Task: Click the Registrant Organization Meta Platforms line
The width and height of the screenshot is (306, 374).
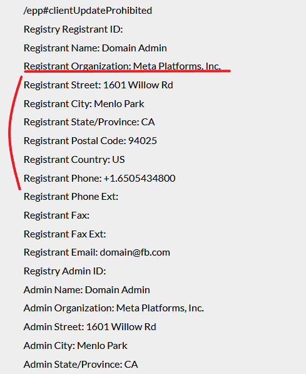Action: click(x=122, y=66)
